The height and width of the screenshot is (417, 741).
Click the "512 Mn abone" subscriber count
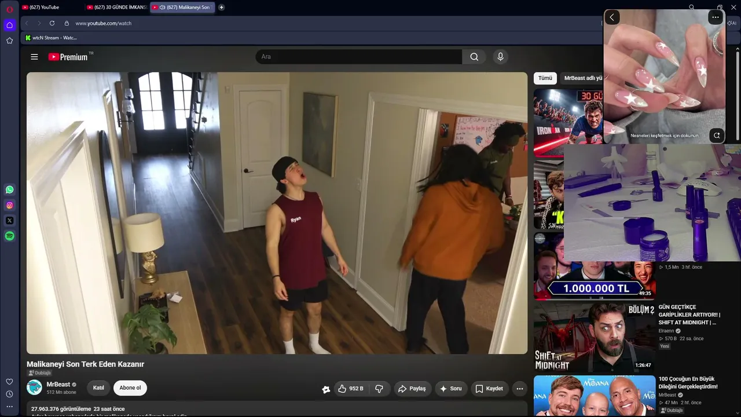[x=61, y=392]
